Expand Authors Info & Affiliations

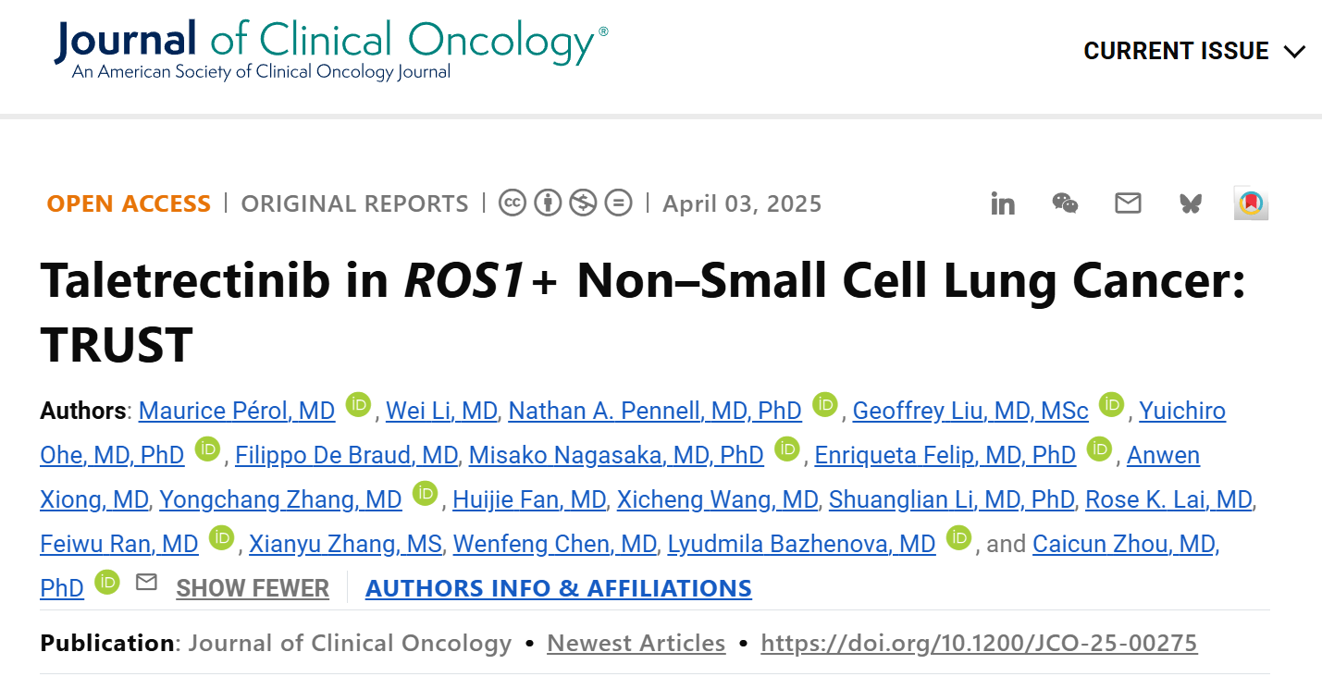pyautogui.click(x=559, y=588)
